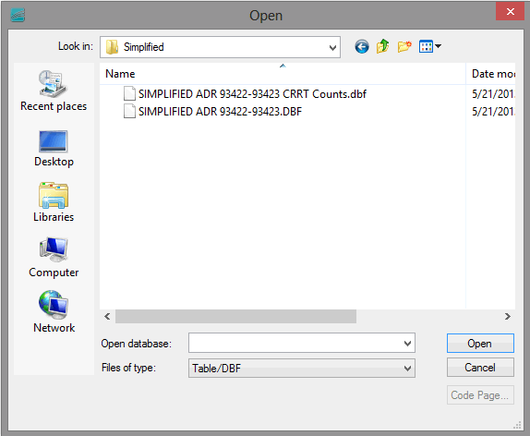Open the View menu icon
Viewport: 530px width, 436px height.
pos(429,46)
